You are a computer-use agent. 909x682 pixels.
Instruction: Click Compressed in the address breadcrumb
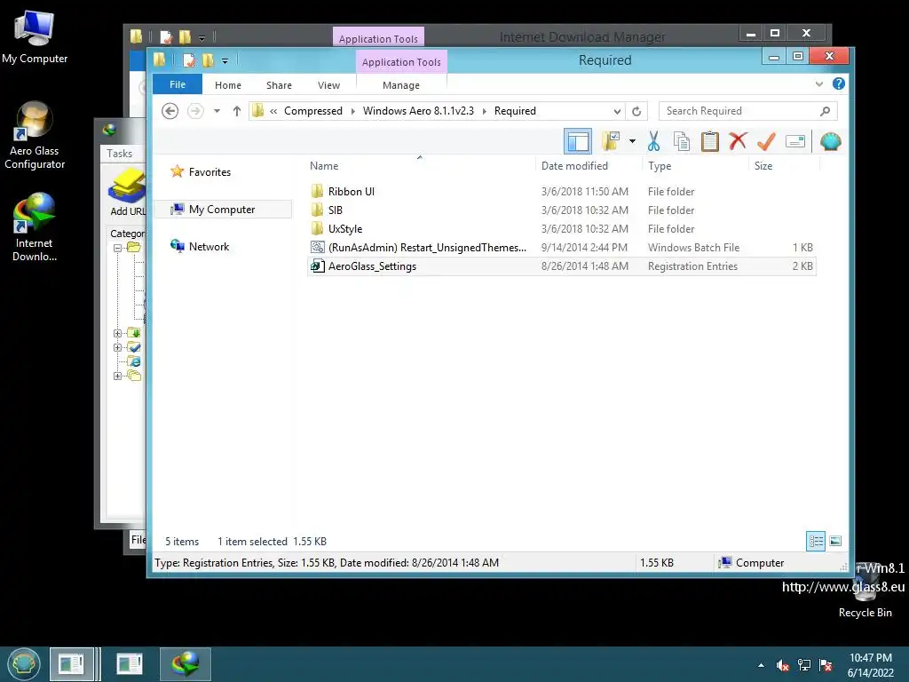point(313,111)
